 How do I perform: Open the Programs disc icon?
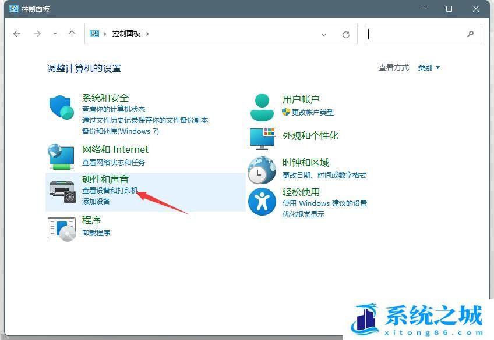[62, 229]
